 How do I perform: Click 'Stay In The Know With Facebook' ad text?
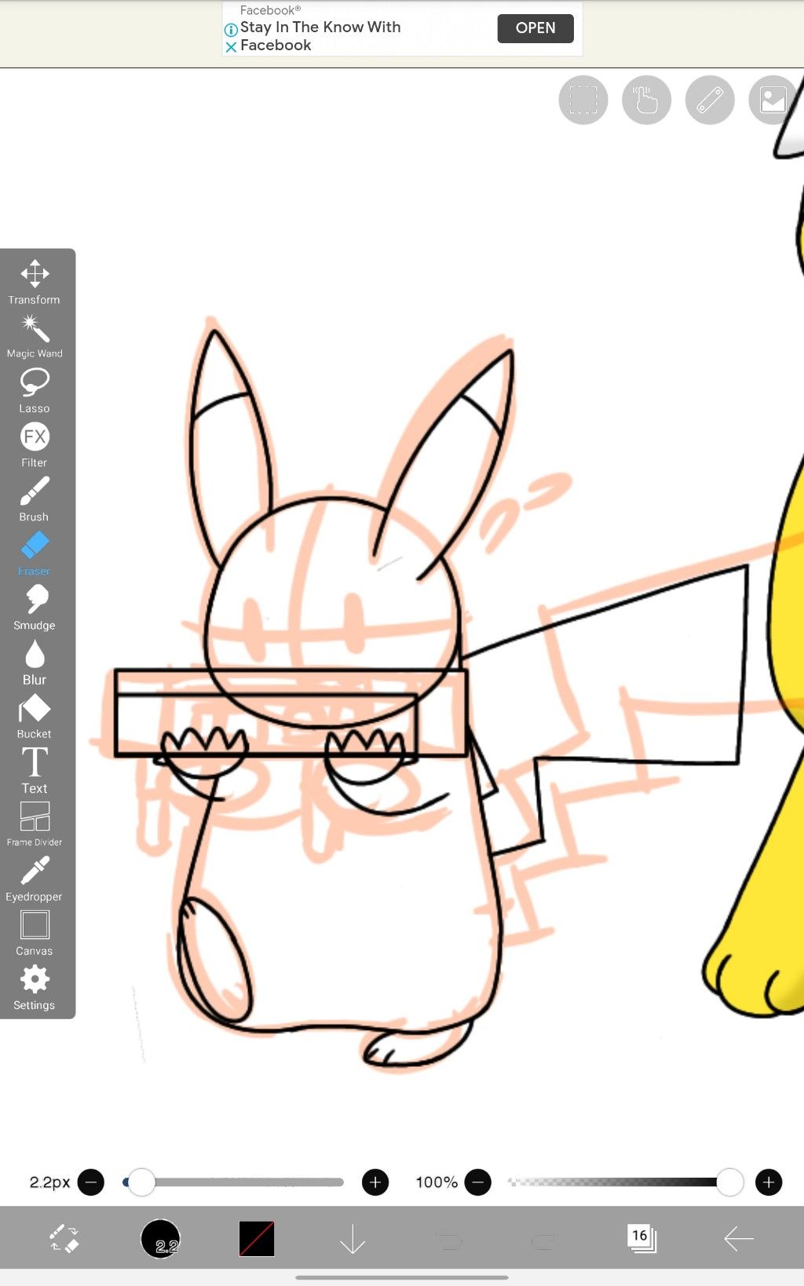click(x=320, y=36)
